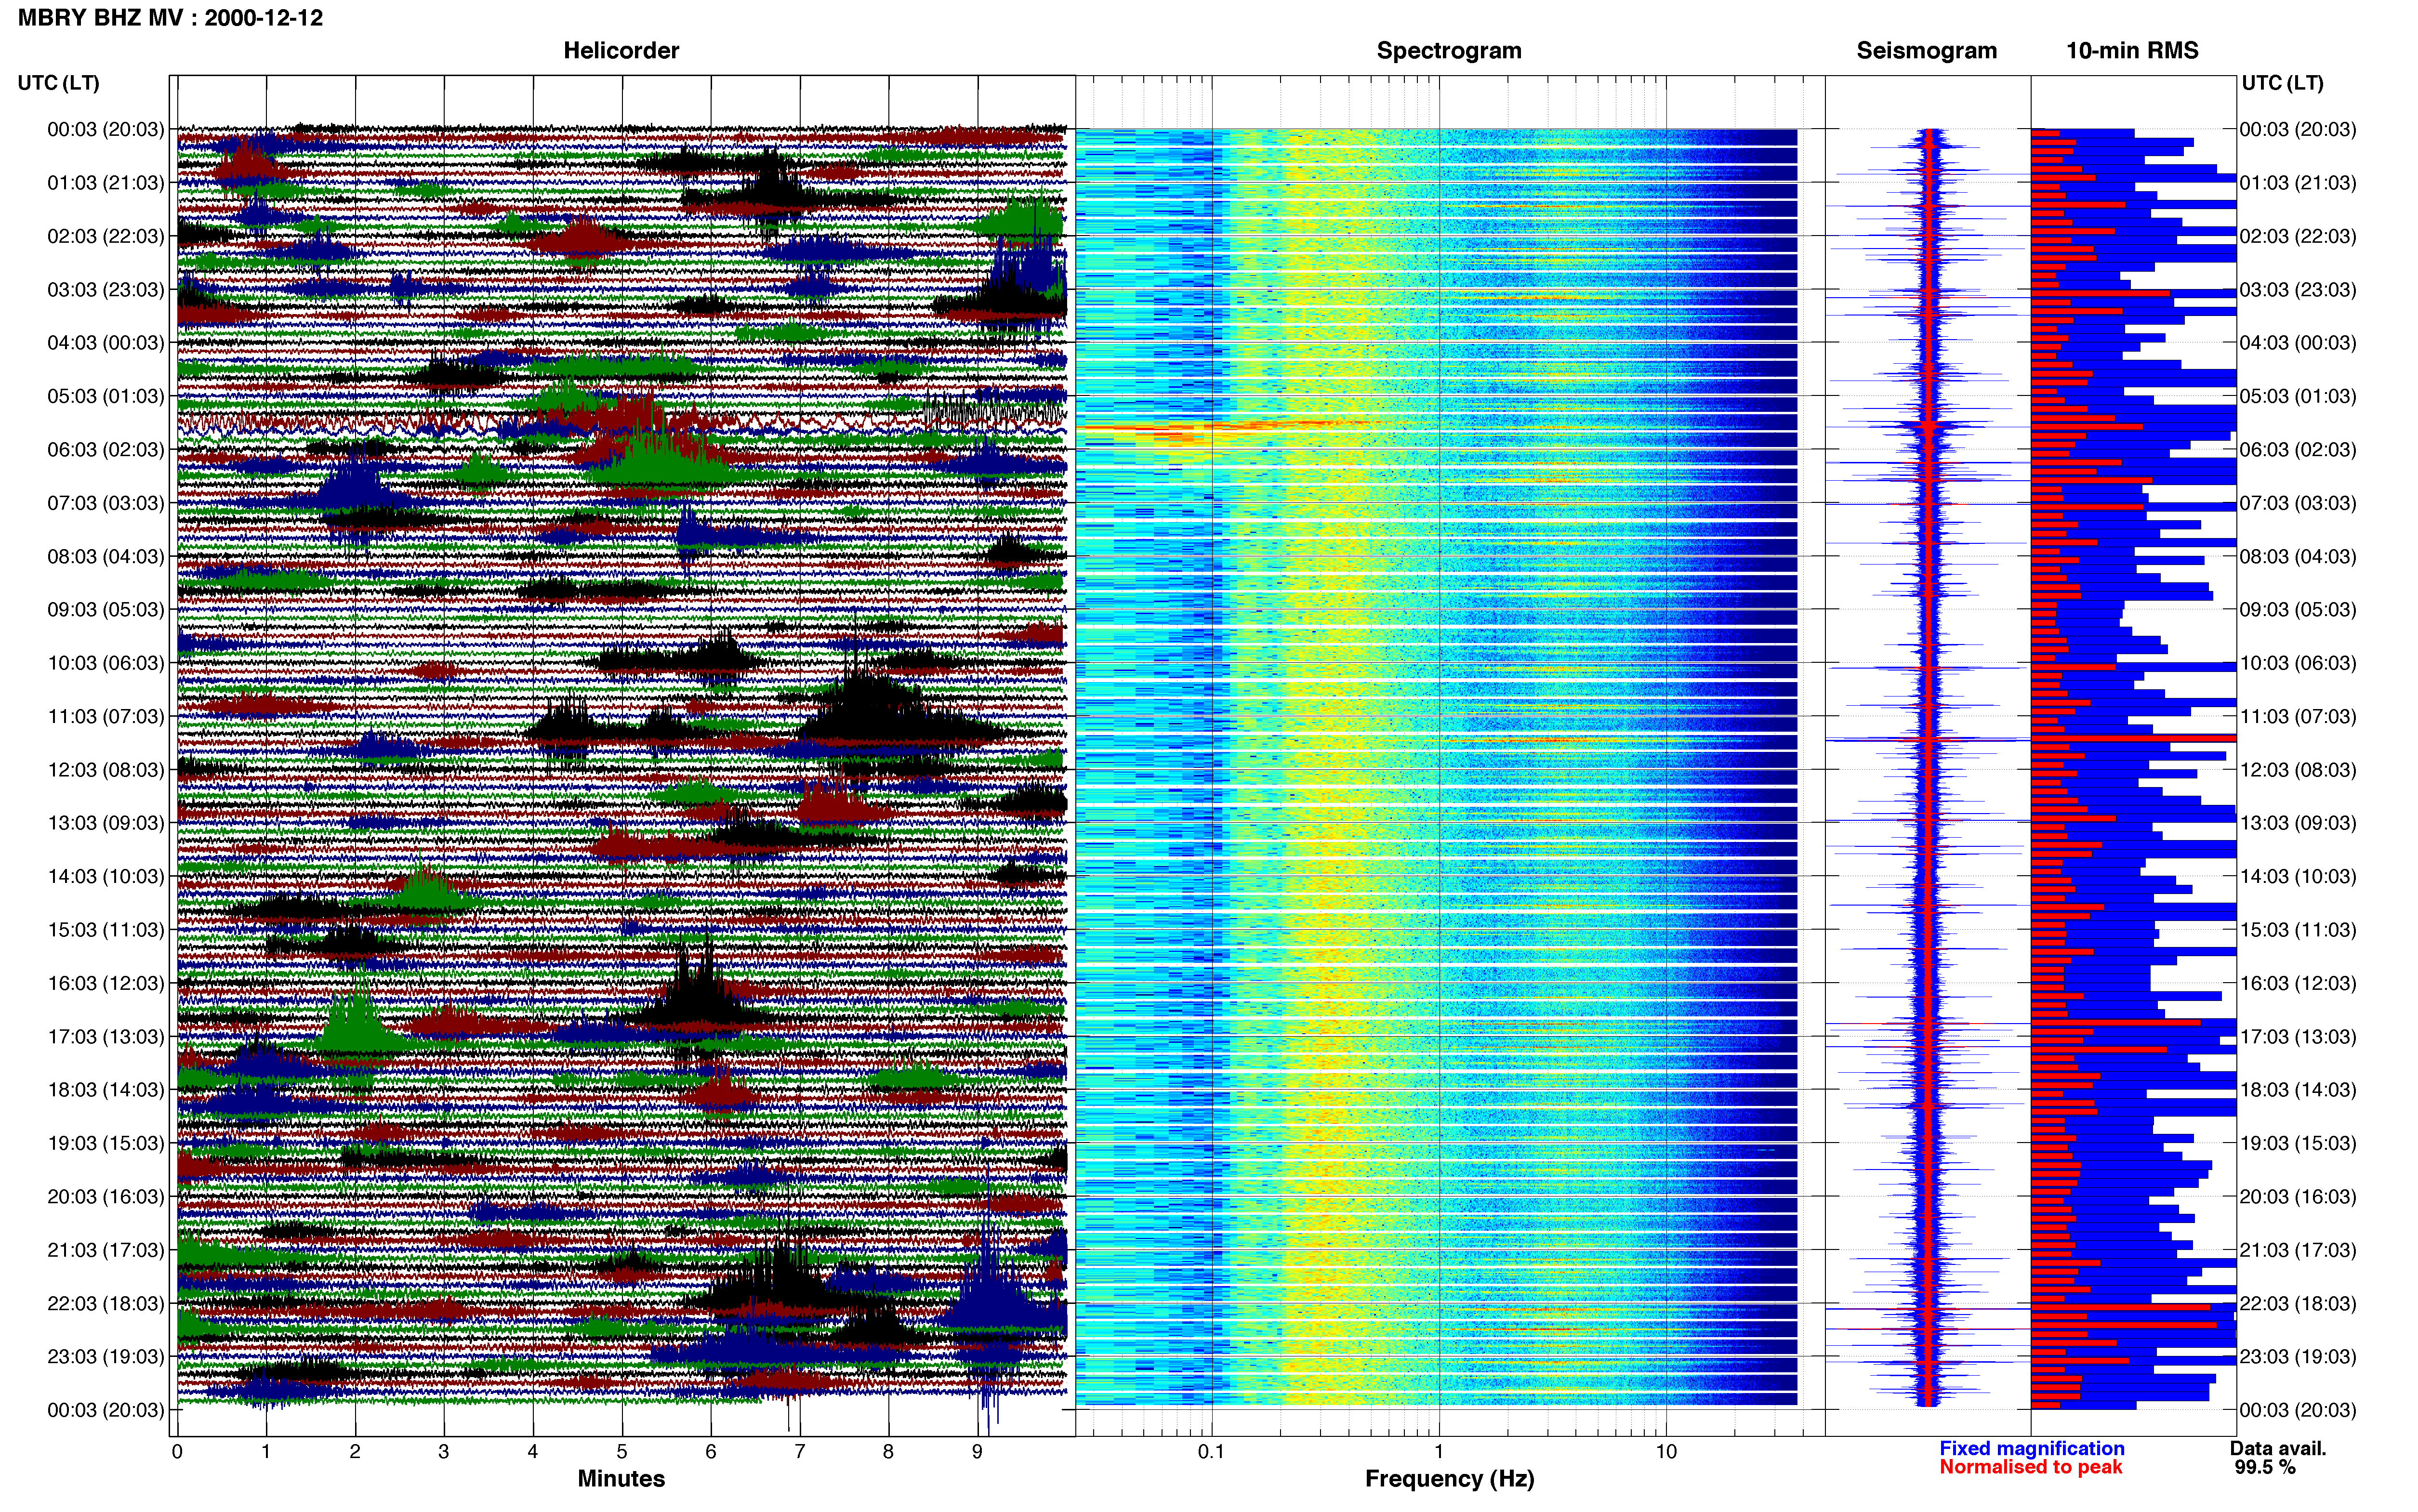Click the '0.1' frequency tick label
This screenshot has width=2418, height=1512.
point(1211,1452)
